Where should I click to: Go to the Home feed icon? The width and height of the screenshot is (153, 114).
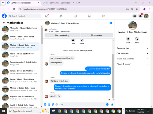(x=47, y=16)
